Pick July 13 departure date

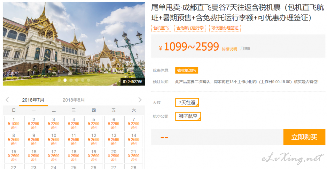click(x=114, y=139)
